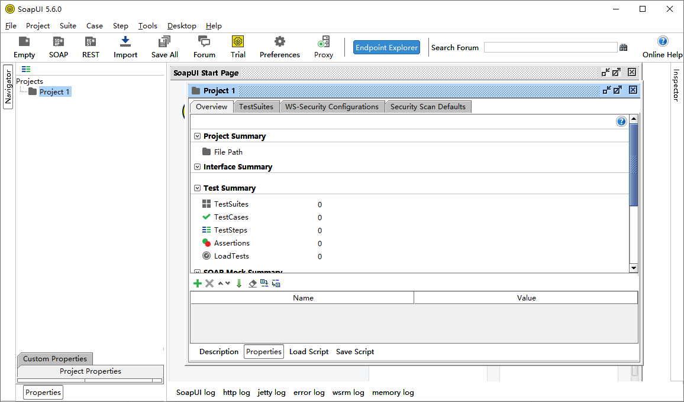Click the Properties button under navigator

(43, 393)
